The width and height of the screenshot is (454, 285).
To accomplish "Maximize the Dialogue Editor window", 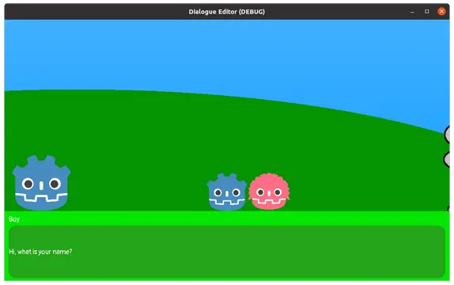I will click(427, 12).
